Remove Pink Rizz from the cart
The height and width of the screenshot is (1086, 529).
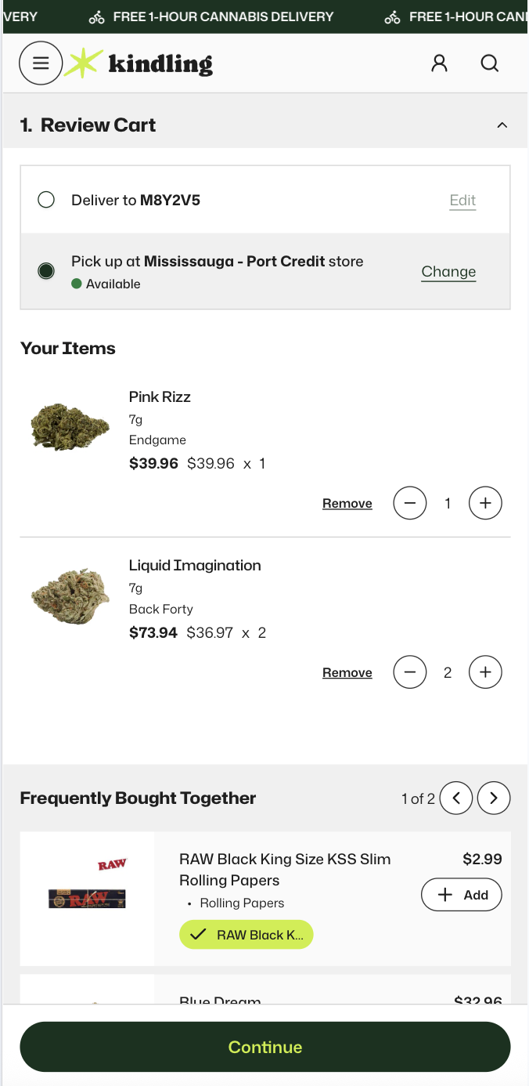(347, 502)
